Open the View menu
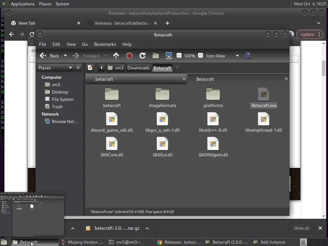This screenshot has width=328, height=246. click(71, 44)
